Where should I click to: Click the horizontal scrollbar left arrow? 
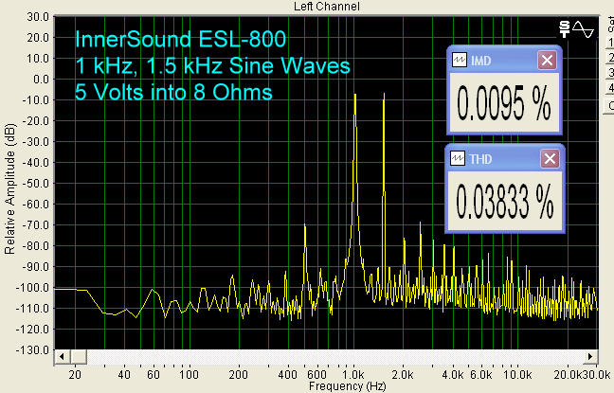[61, 357]
